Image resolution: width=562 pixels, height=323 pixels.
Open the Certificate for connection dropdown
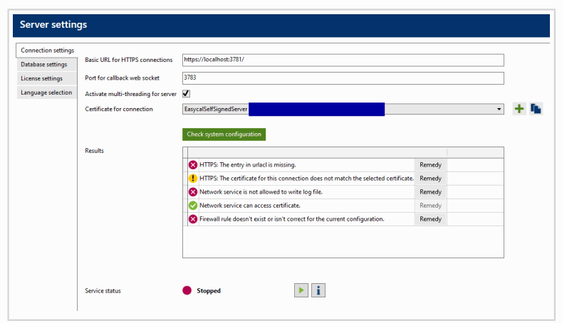tap(499, 109)
